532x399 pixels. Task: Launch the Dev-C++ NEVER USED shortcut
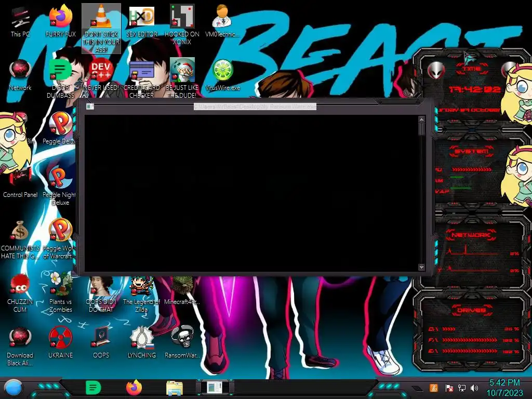tap(101, 75)
